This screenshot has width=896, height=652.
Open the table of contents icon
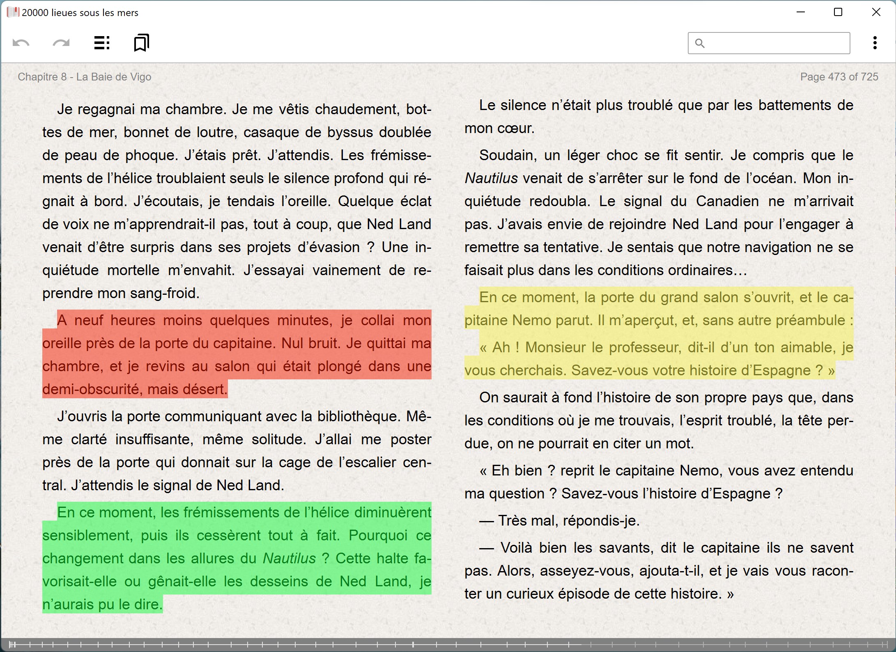[101, 42]
